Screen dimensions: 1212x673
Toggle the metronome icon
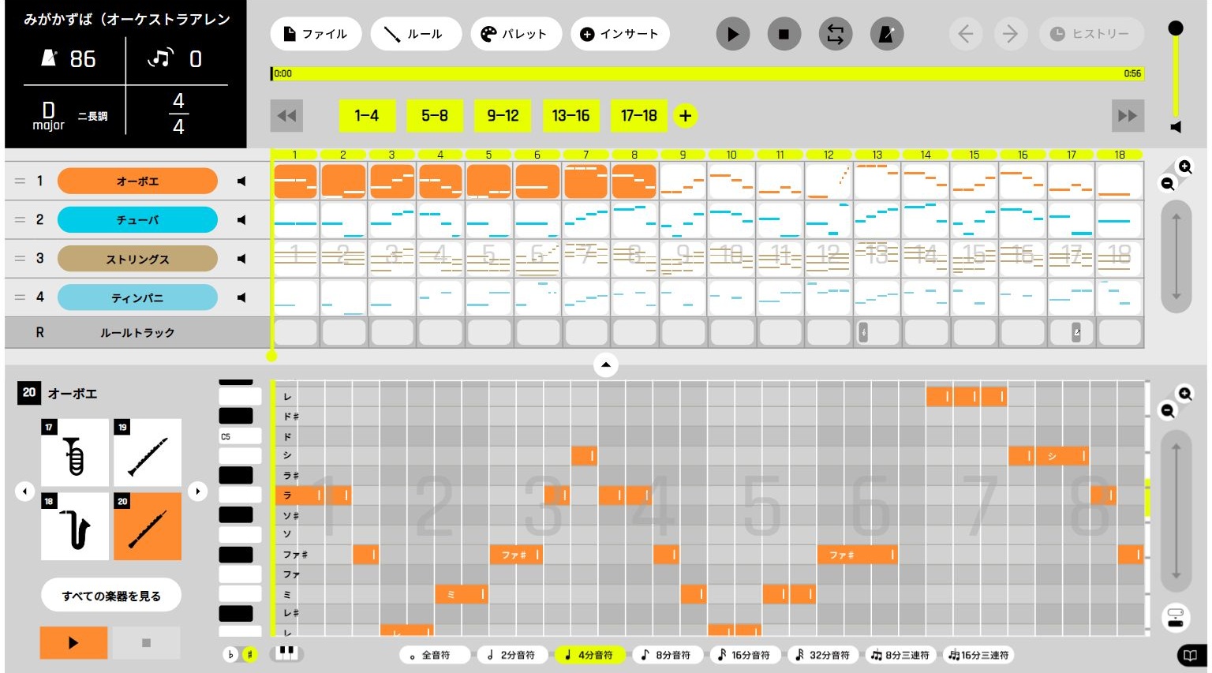pos(886,34)
